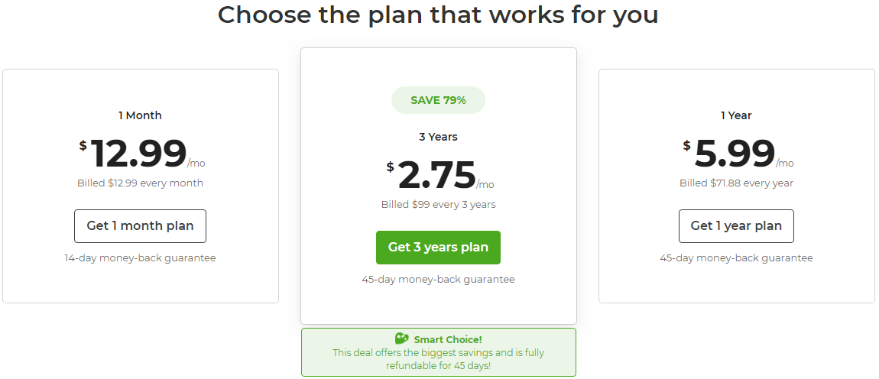The height and width of the screenshot is (379, 879).
Task: Click the biggest savings refundable banner text
Action: pos(438,359)
